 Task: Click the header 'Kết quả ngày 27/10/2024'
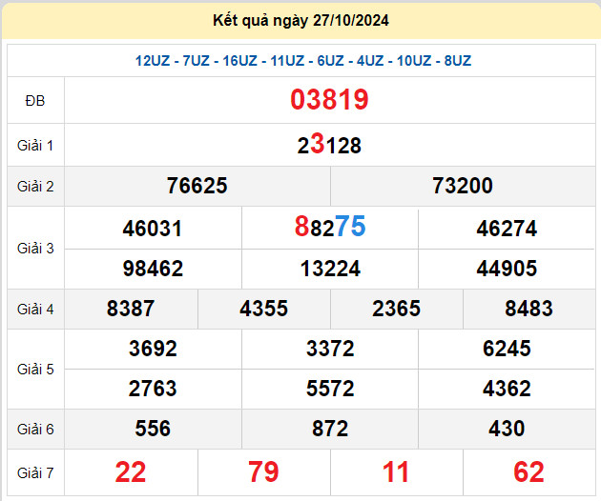pyautogui.click(x=300, y=21)
